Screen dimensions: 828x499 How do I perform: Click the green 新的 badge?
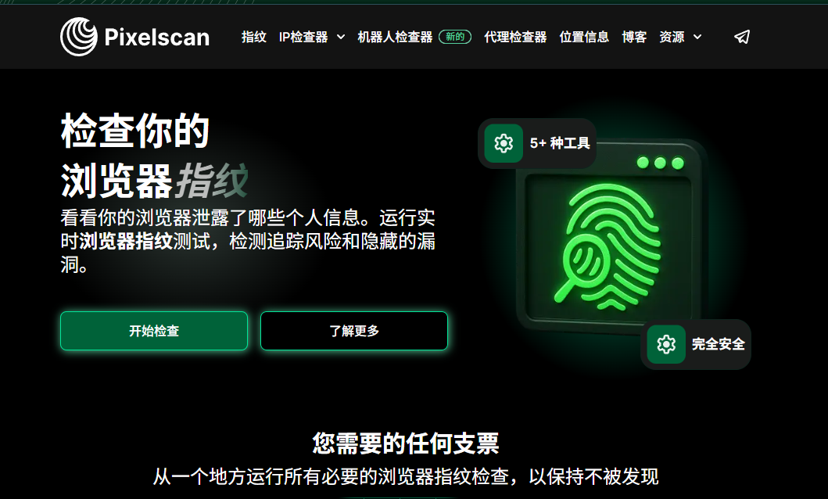tap(455, 37)
